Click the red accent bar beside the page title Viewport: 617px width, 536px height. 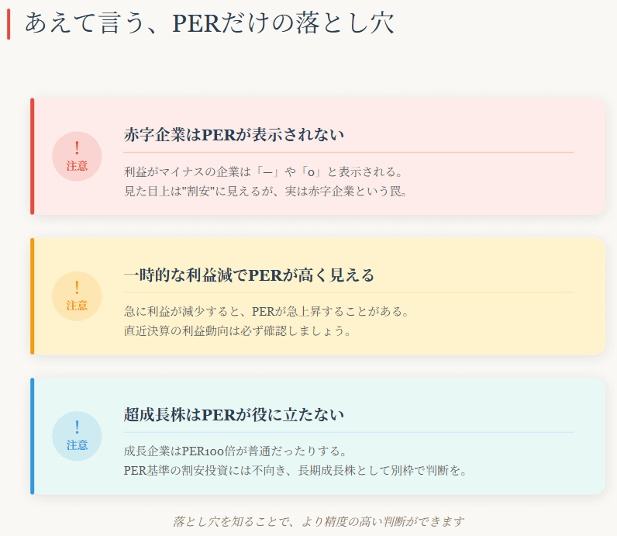pyautogui.click(x=9, y=23)
